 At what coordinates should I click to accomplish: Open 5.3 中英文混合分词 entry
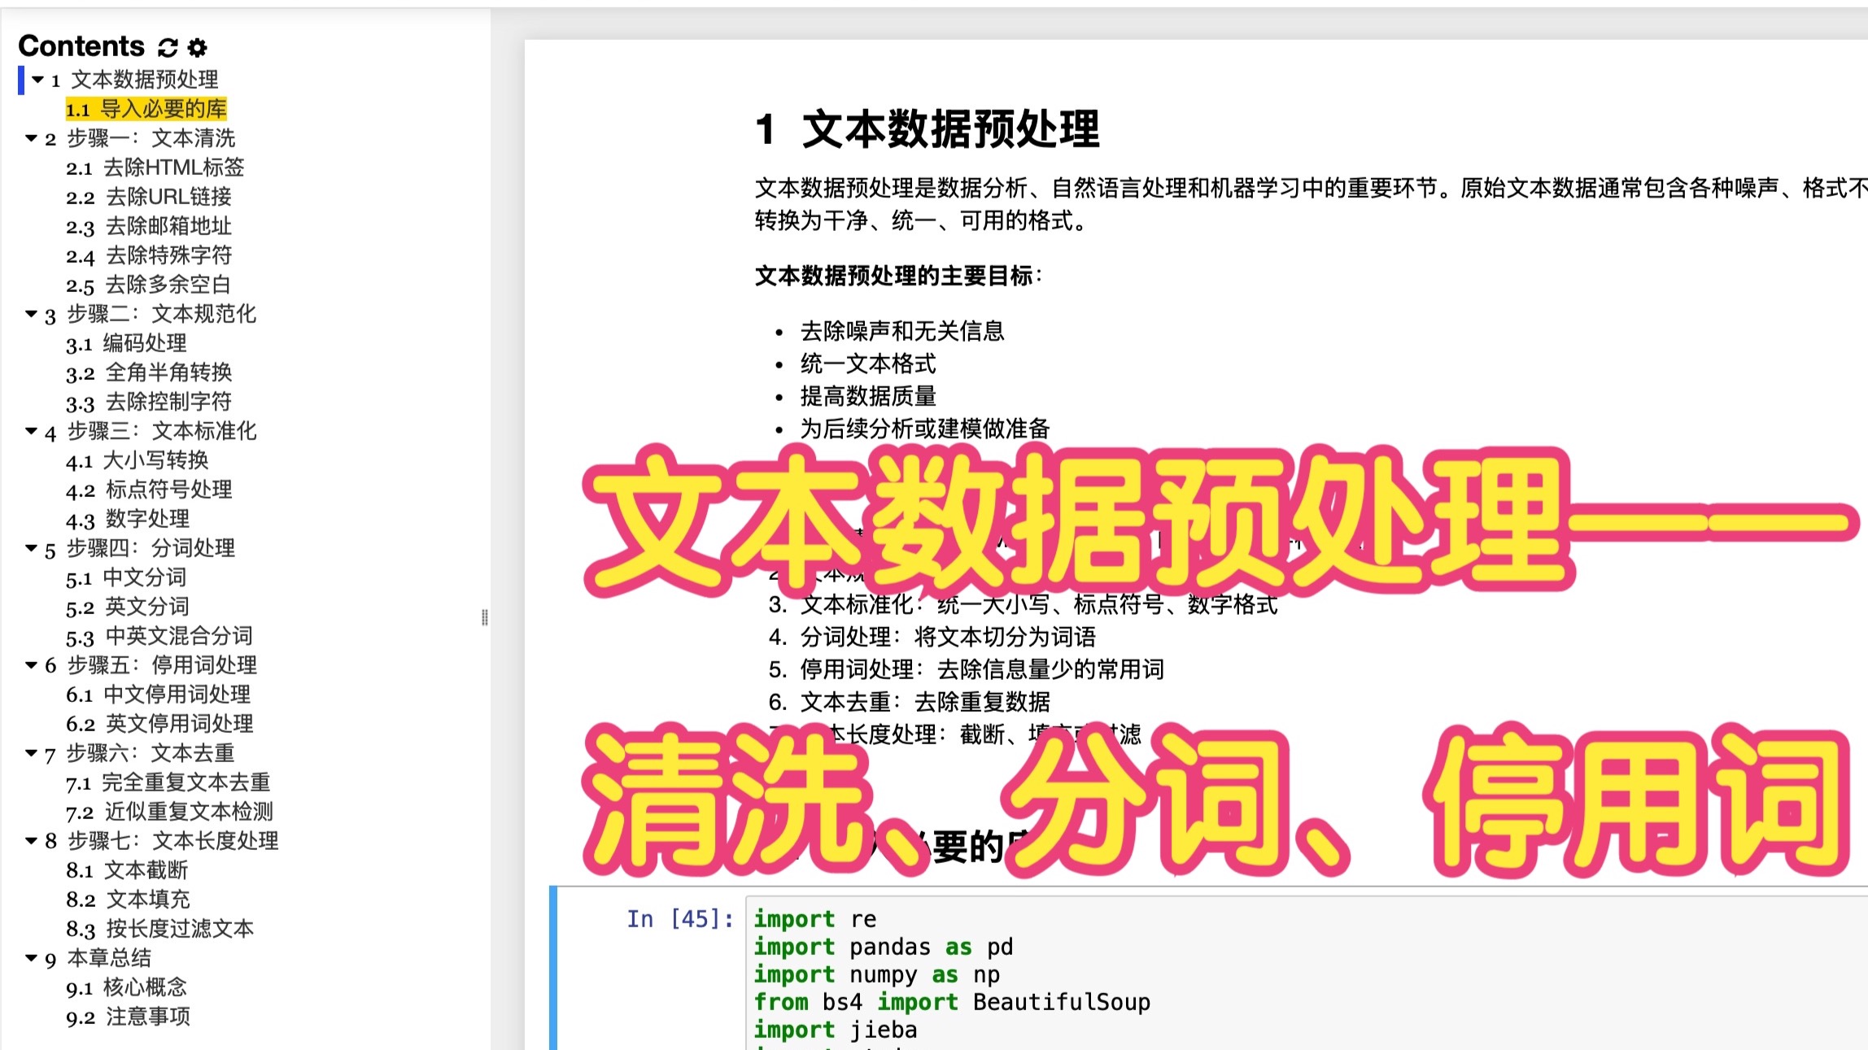click(159, 636)
